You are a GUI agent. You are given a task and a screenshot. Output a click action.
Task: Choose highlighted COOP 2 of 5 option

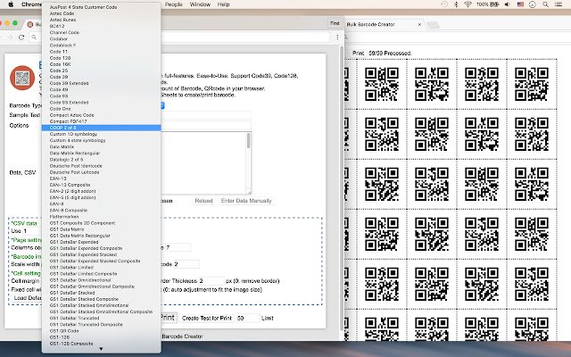pos(101,128)
